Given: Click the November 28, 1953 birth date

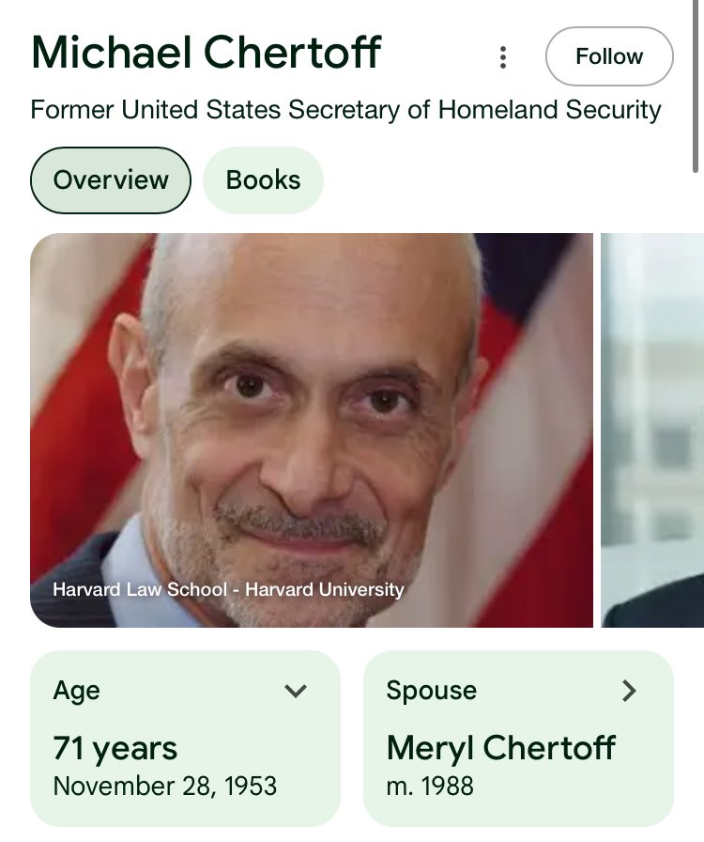Looking at the screenshot, I should (165, 786).
